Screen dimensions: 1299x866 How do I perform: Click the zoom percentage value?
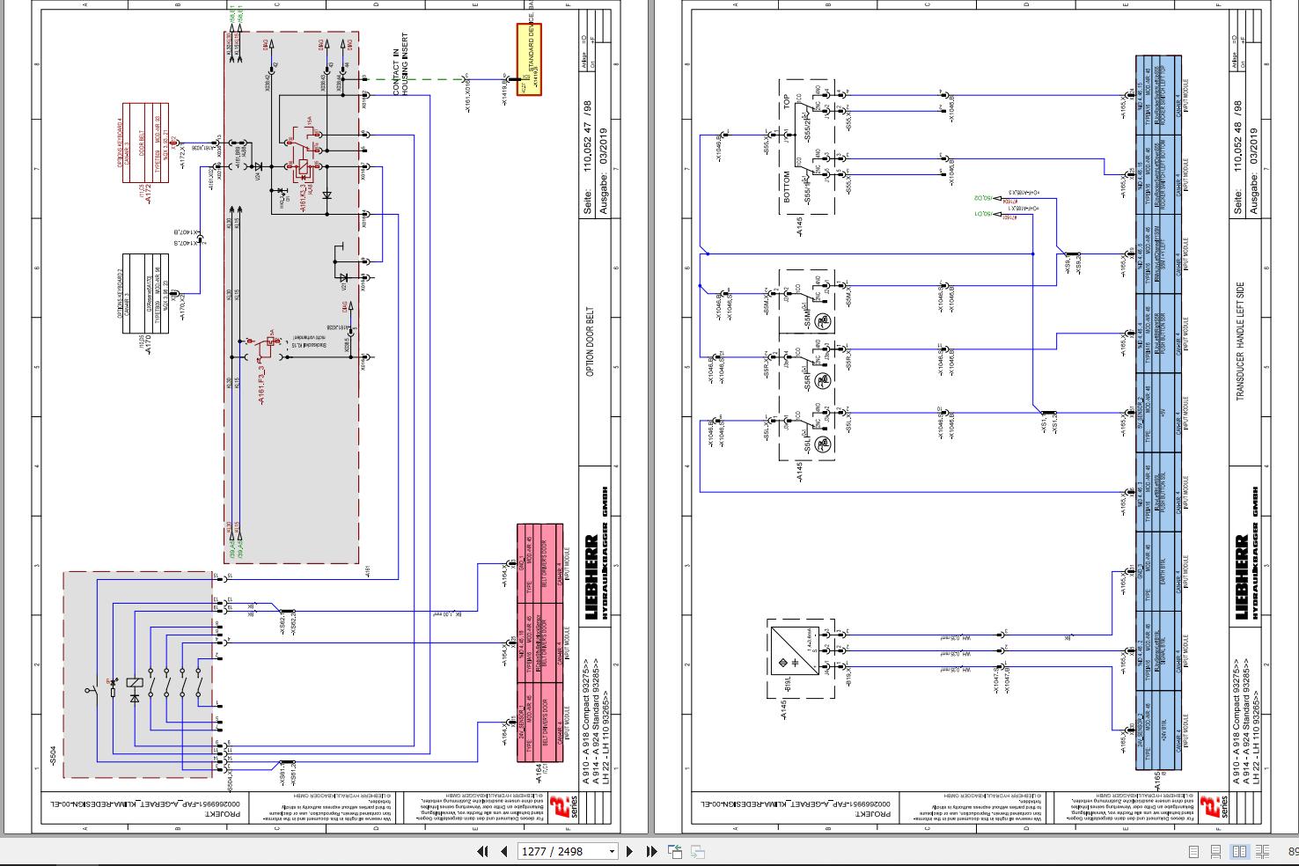[1293, 852]
